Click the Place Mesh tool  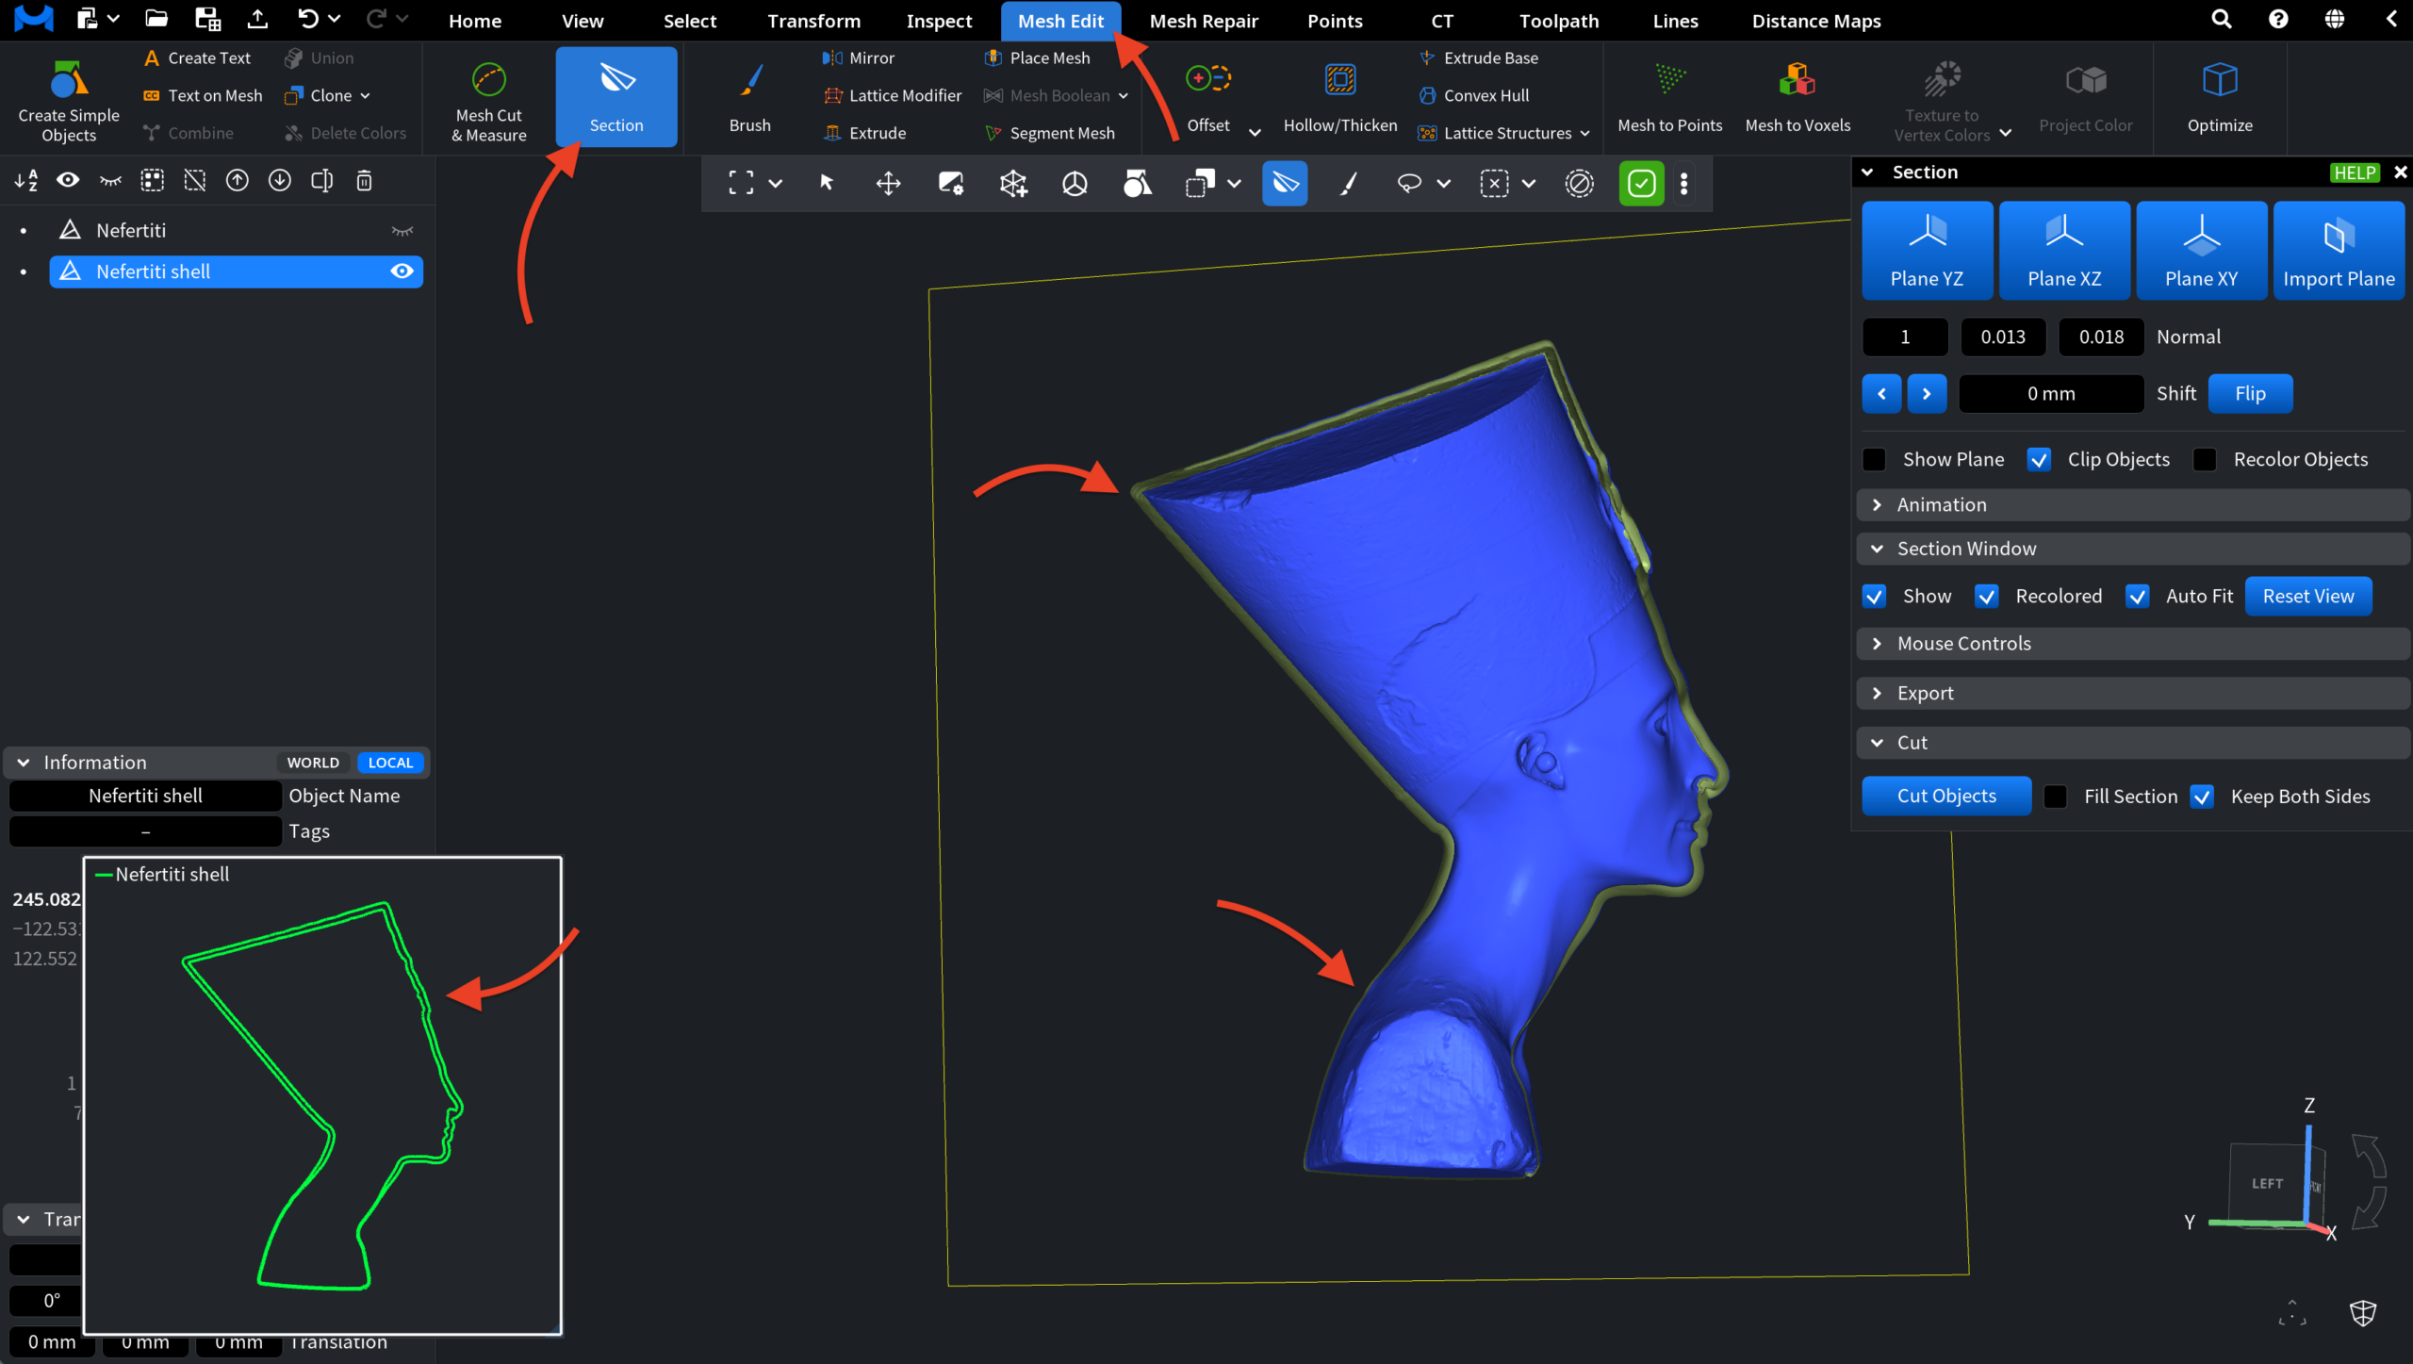(1037, 58)
